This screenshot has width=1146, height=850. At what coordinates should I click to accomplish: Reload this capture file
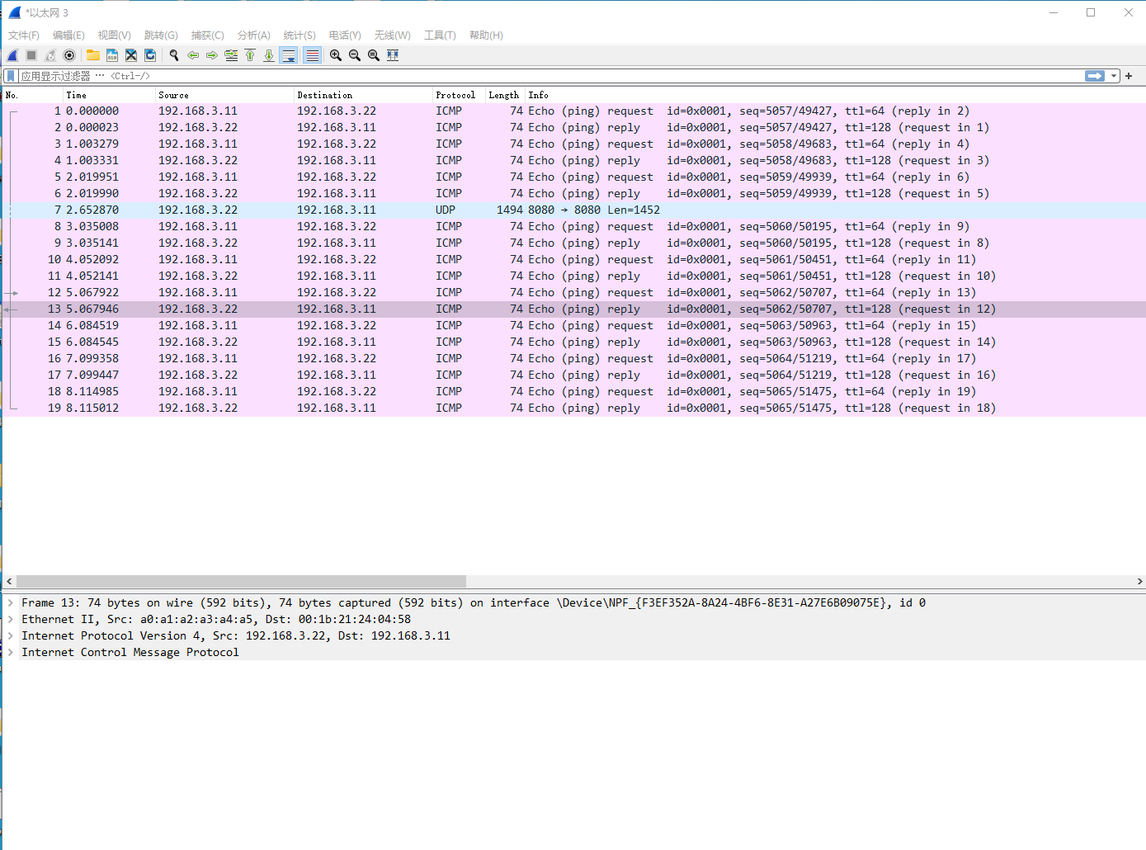(x=150, y=55)
